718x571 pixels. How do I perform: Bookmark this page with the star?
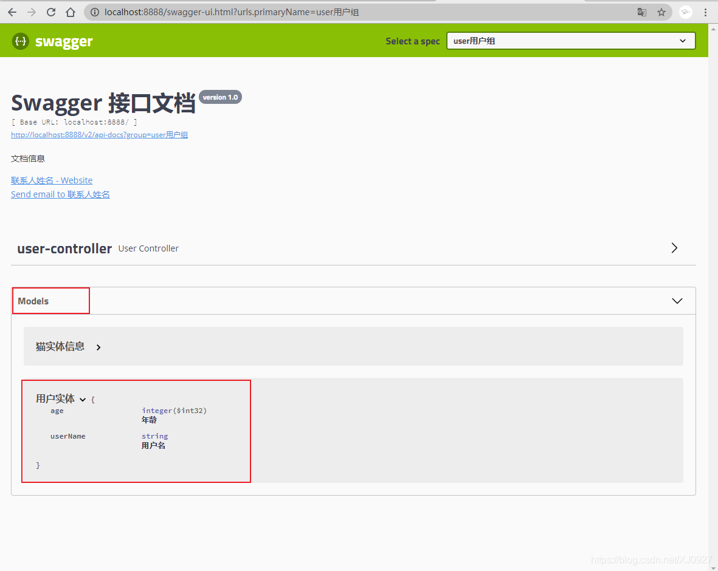click(661, 12)
